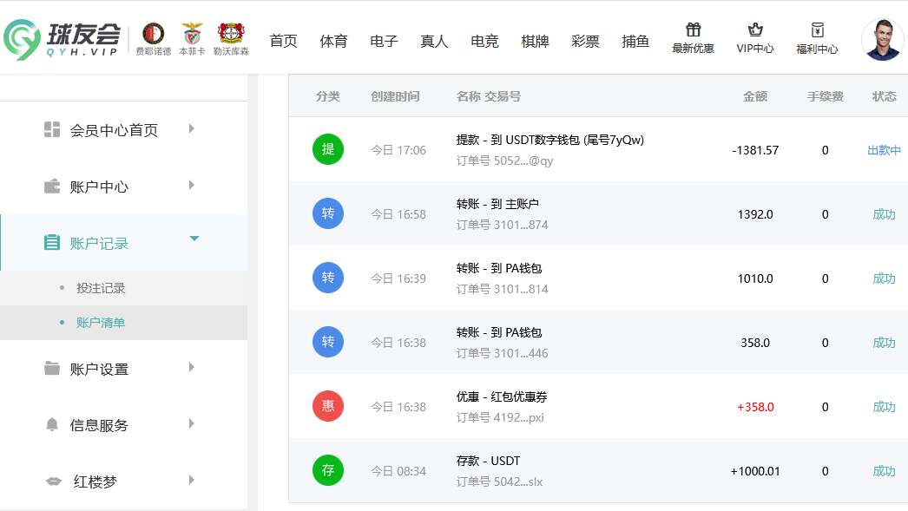Click the 出款中 status link
908x511 pixels.
tap(884, 150)
